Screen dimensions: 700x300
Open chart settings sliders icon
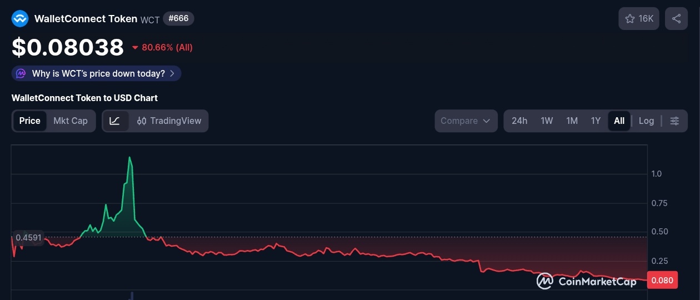[x=674, y=121]
